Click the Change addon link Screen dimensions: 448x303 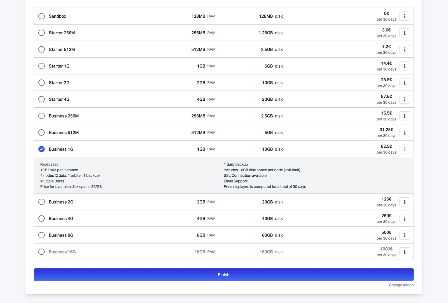(401, 285)
